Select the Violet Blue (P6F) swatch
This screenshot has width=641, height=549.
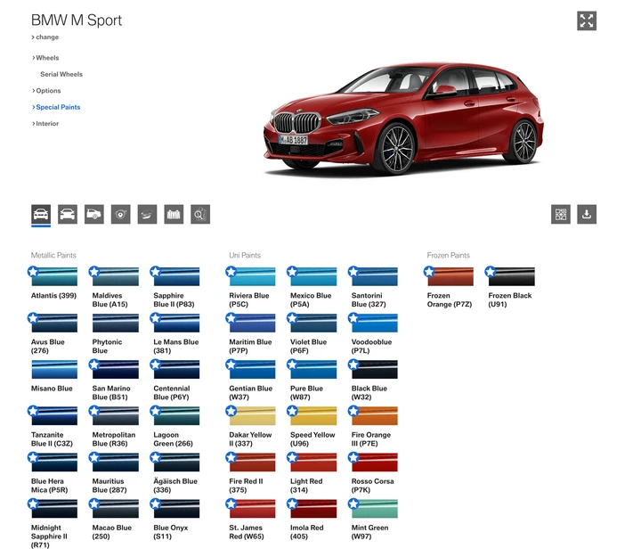coord(313,323)
